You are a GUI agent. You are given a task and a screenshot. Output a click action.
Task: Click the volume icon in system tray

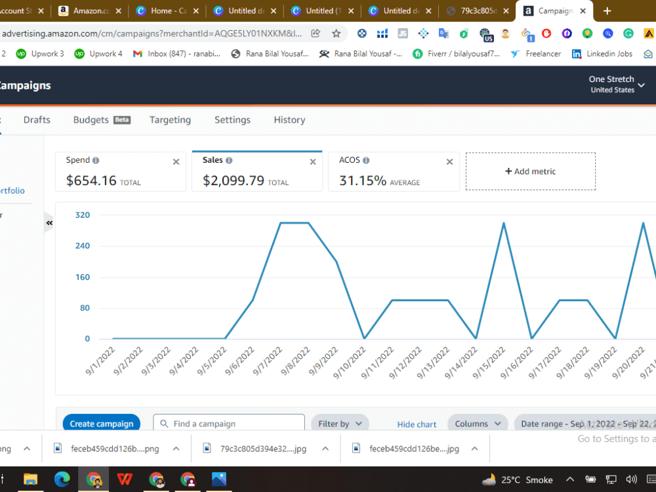(x=631, y=480)
